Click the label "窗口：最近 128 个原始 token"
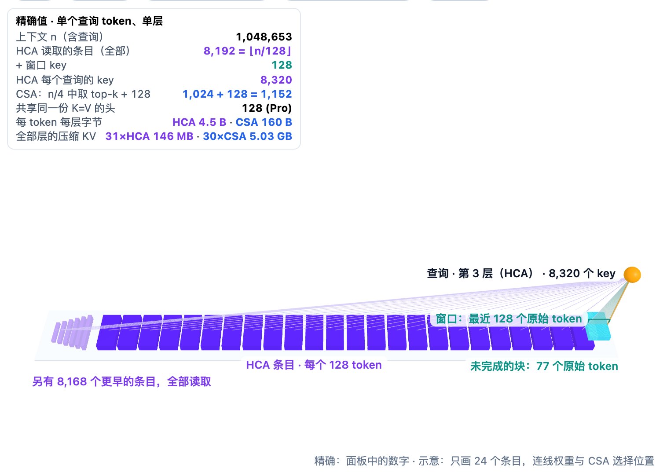The image size is (667, 476). pos(509,319)
